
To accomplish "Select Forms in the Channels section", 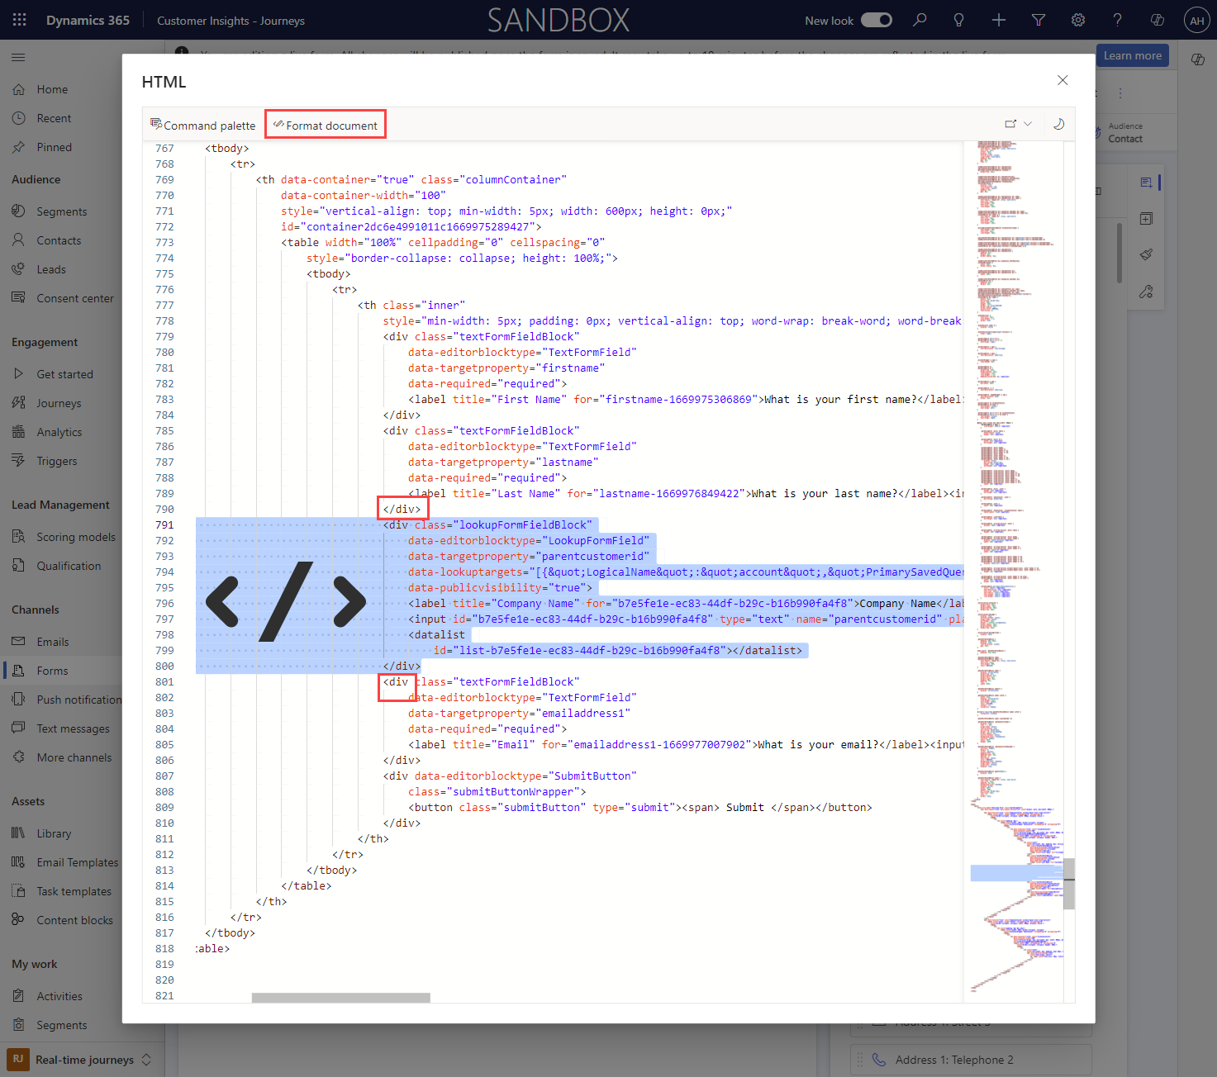I will 51,670.
